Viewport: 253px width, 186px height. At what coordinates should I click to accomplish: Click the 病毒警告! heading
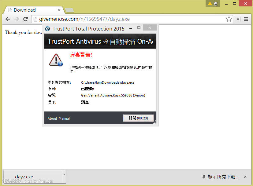(81, 55)
